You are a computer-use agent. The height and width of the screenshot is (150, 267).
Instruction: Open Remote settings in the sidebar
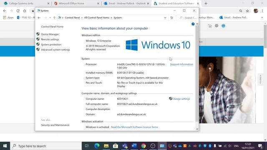pos(50,39)
